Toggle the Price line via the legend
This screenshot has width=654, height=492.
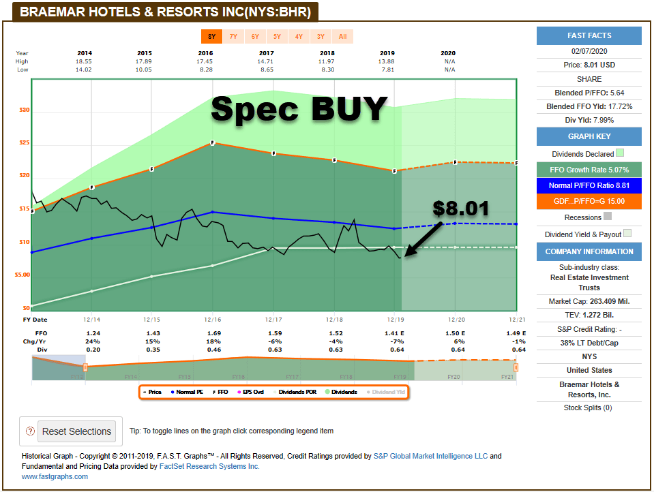point(153,392)
